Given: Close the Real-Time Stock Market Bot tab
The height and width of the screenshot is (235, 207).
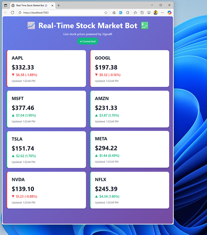Looking at the screenshot, I should (52, 5).
